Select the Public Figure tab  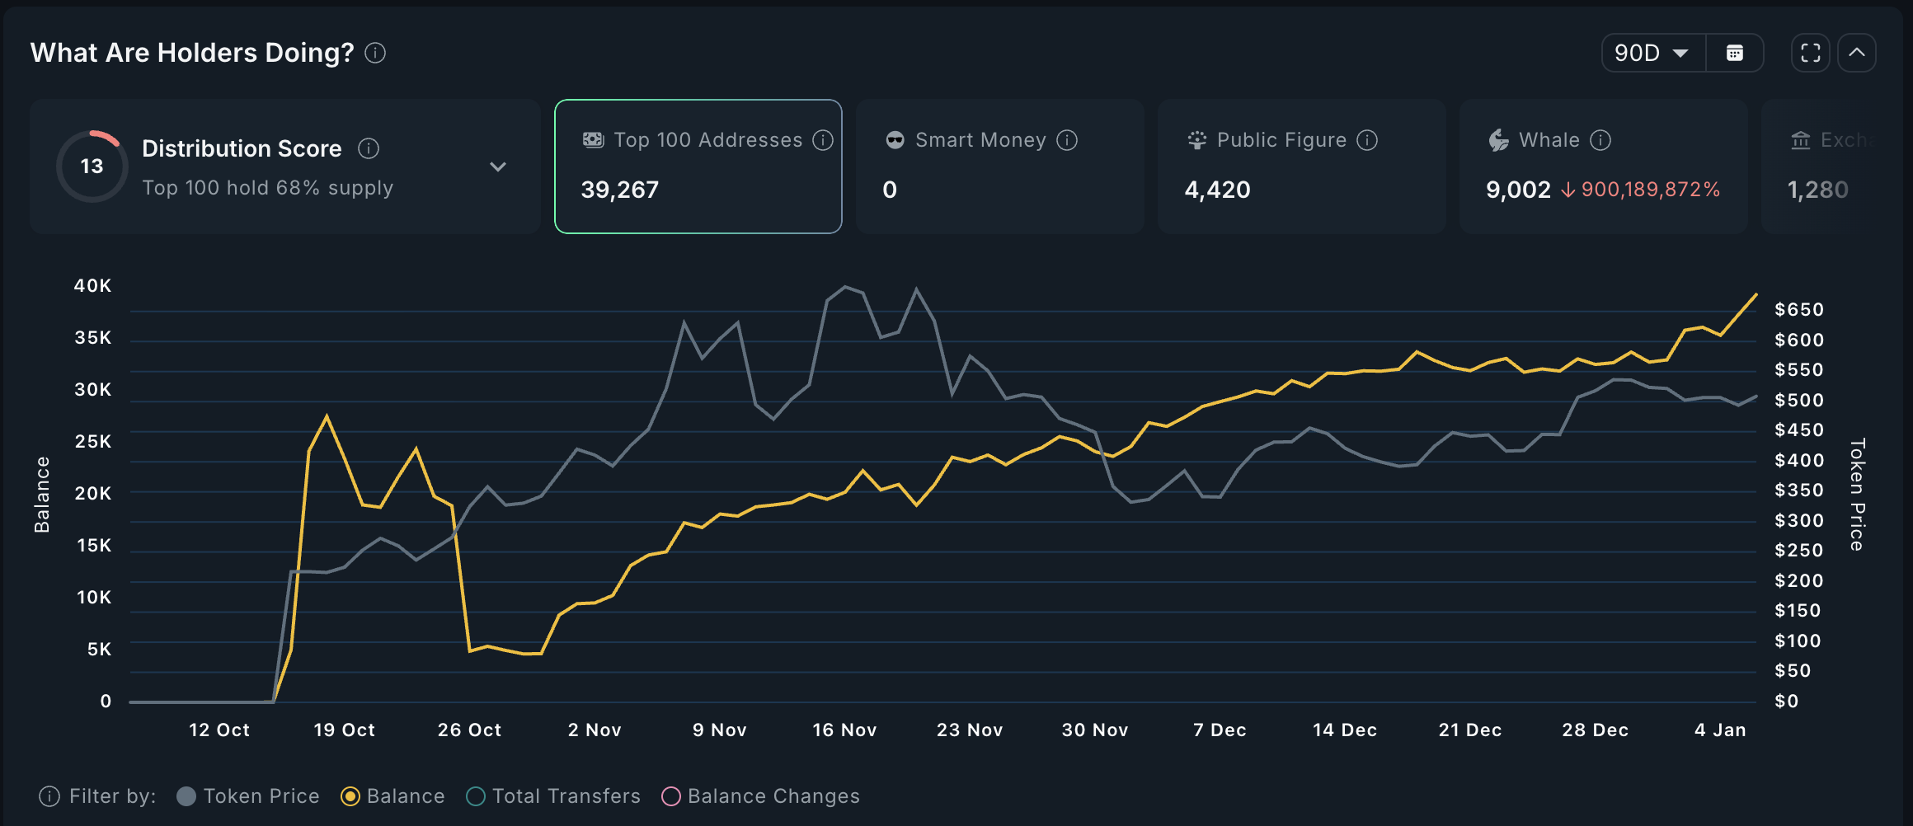[1301, 167]
